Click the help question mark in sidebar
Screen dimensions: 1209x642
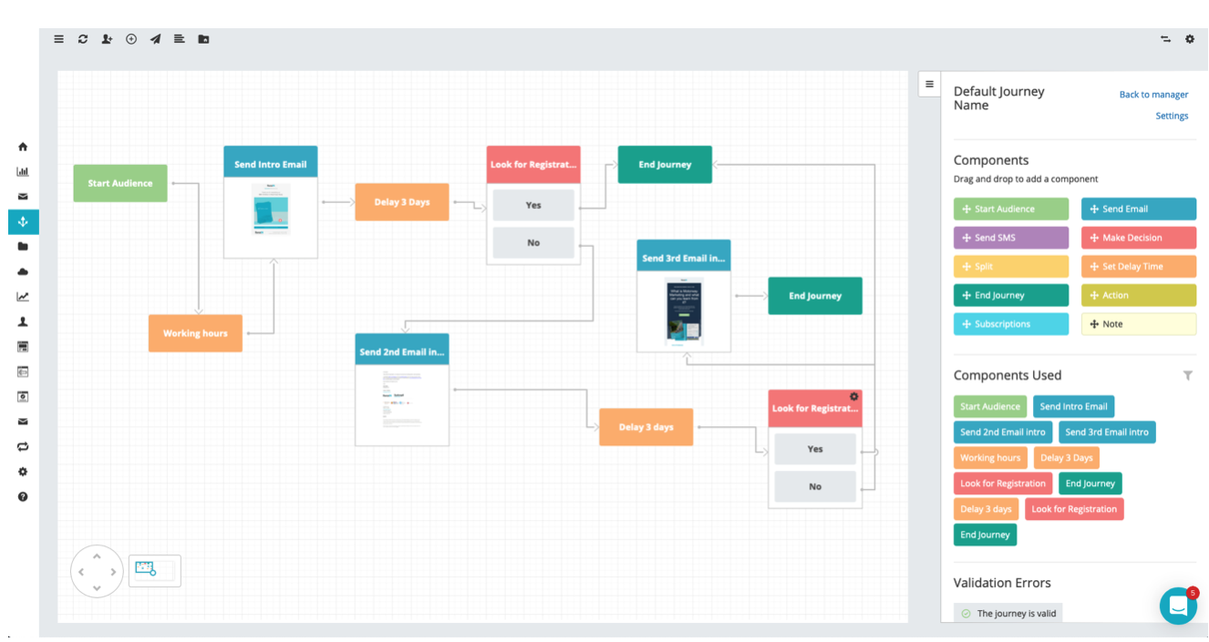click(x=23, y=496)
